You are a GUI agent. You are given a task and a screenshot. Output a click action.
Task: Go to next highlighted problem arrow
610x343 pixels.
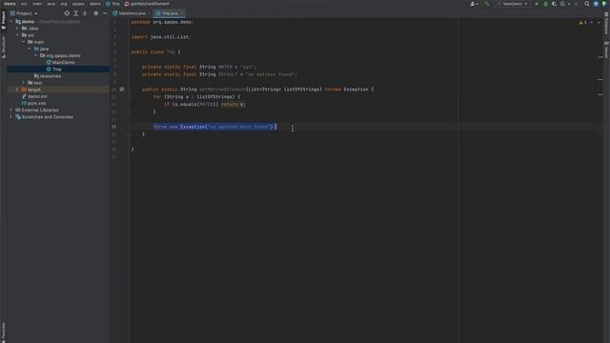(599, 23)
